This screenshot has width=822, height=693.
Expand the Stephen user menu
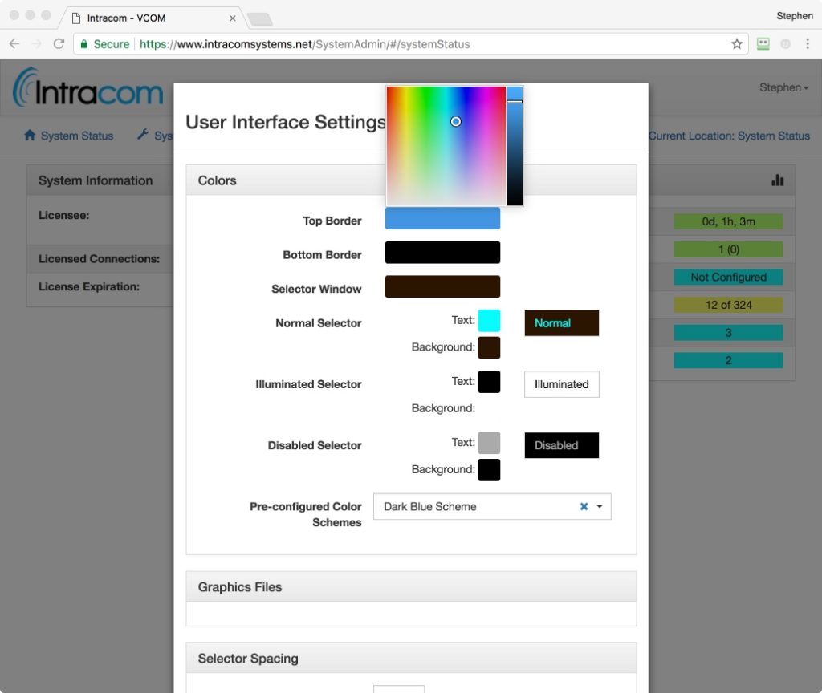click(x=783, y=87)
